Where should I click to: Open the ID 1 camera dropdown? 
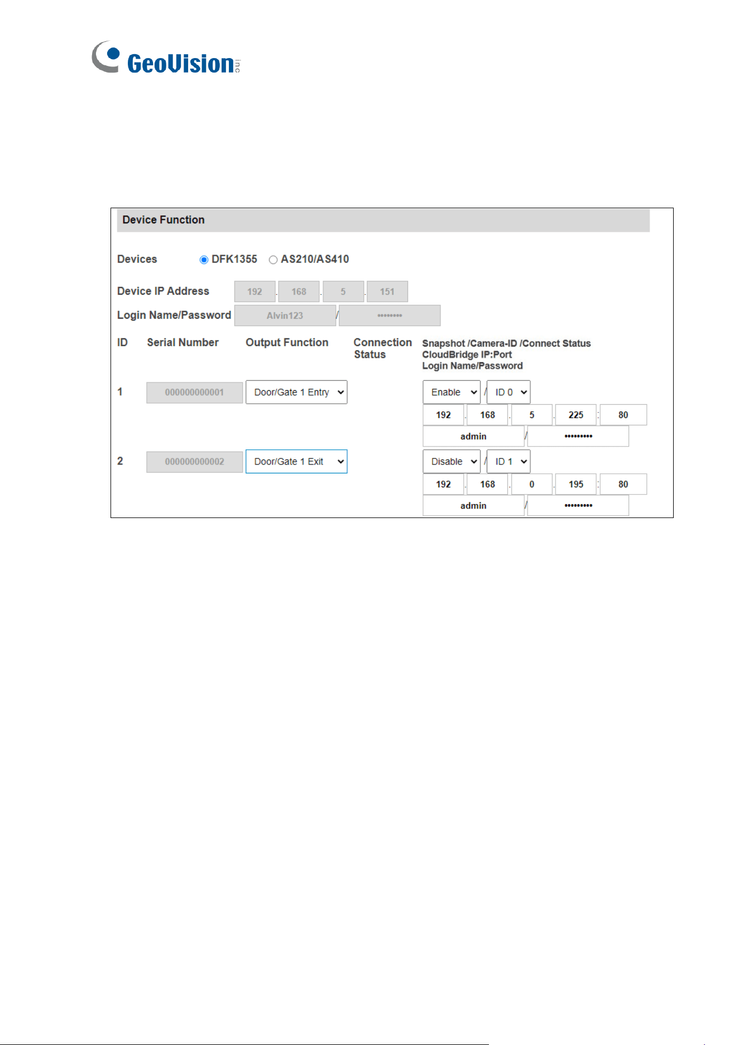click(x=508, y=461)
